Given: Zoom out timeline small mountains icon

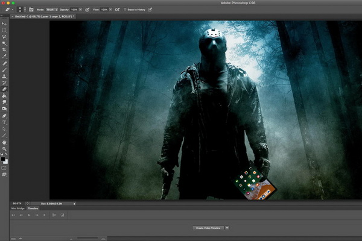Looking at the screenshot, I should point(71,239).
